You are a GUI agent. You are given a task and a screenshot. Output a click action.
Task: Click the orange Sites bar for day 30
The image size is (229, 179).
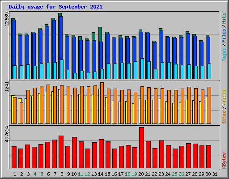point(209,105)
